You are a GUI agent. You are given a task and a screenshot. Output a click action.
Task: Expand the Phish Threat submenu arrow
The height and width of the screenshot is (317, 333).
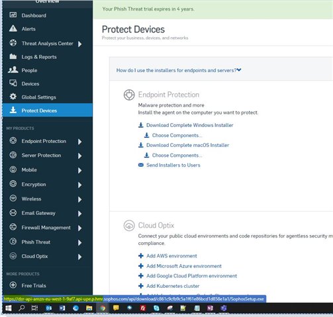(x=80, y=242)
